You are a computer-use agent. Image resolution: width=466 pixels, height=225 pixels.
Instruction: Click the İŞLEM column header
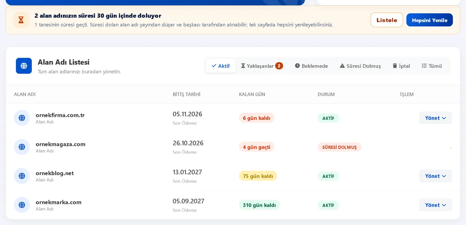tap(407, 94)
